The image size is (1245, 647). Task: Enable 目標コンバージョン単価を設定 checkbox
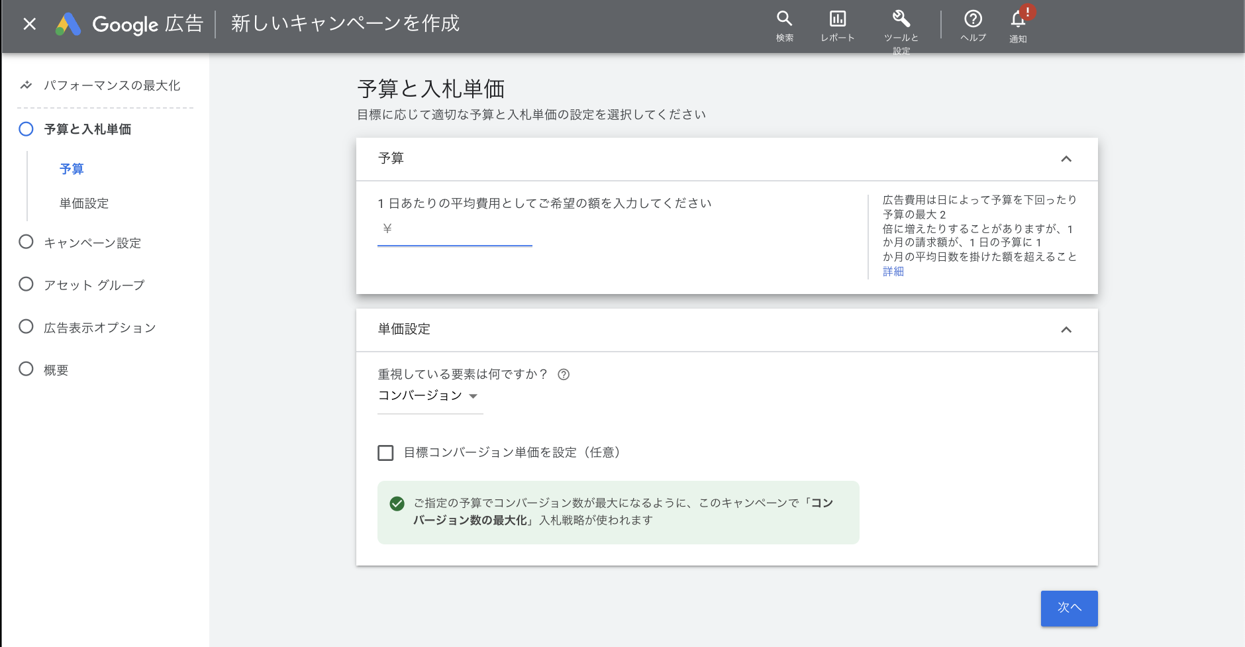pos(385,453)
